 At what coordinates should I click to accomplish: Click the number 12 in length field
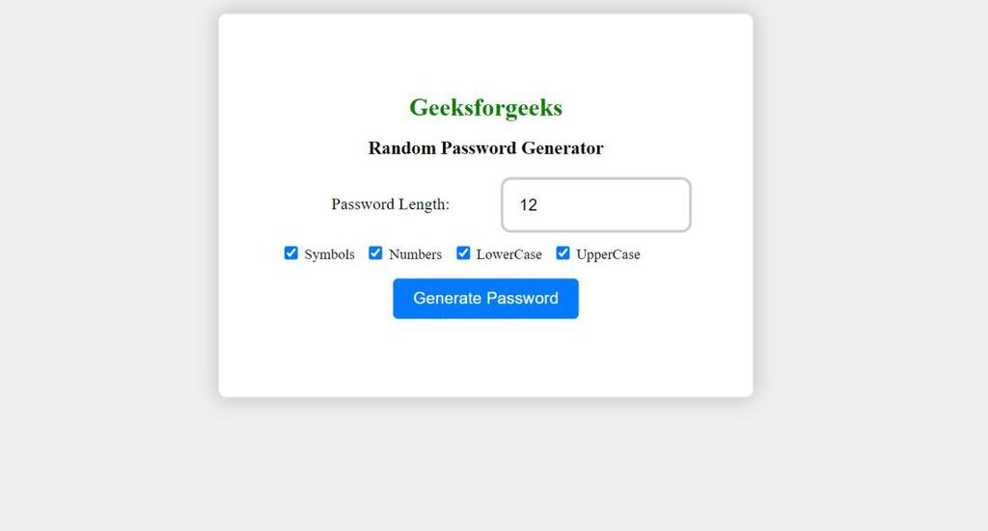point(528,205)
